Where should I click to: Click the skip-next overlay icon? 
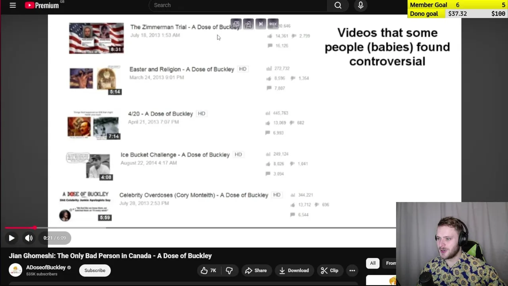point(261,24)
